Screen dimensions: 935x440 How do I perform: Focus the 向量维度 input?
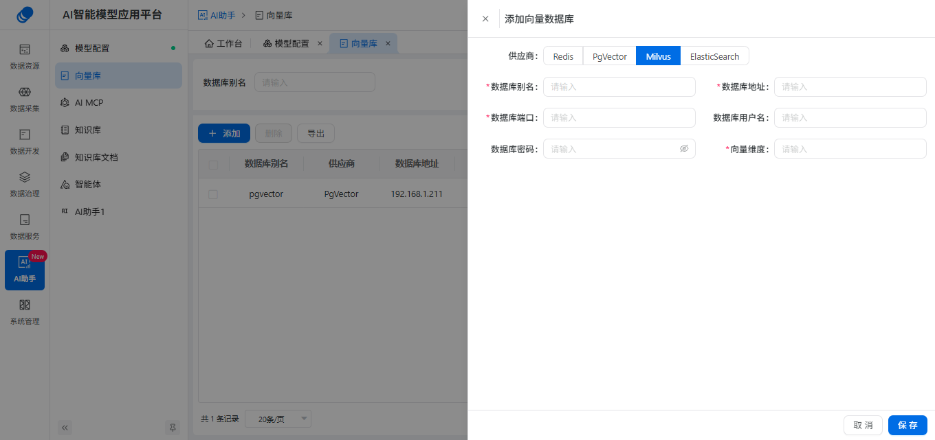tap(850, 148)
